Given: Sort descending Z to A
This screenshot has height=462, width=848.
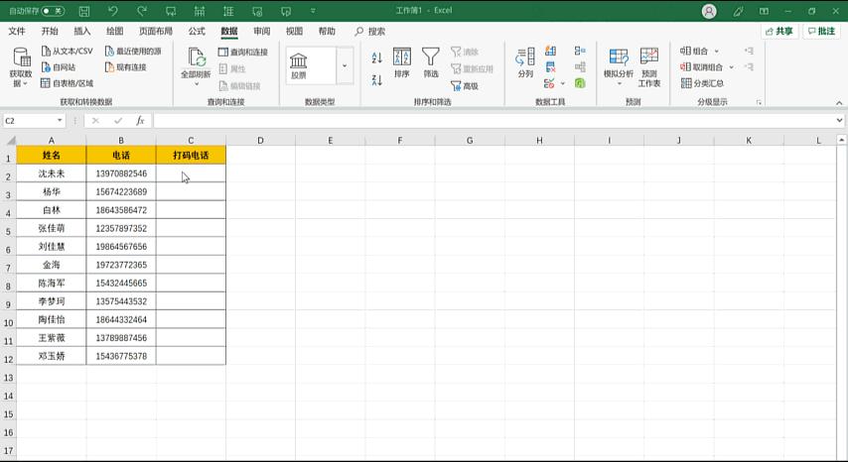Looking at the screenshot, I should (x=377, y=80).
